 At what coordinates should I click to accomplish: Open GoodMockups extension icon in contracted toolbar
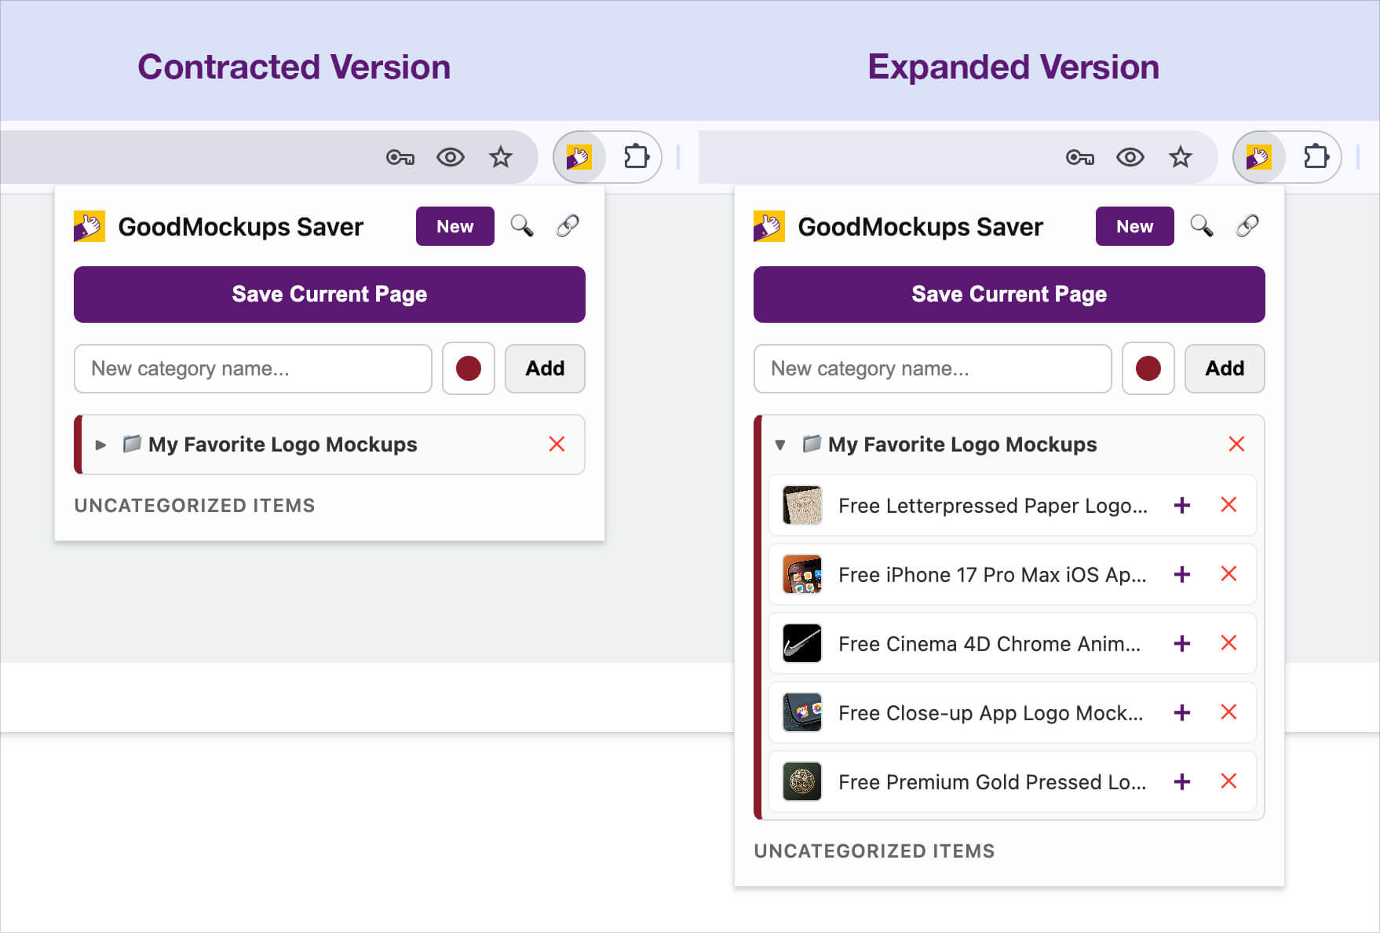tap(579, 157)
